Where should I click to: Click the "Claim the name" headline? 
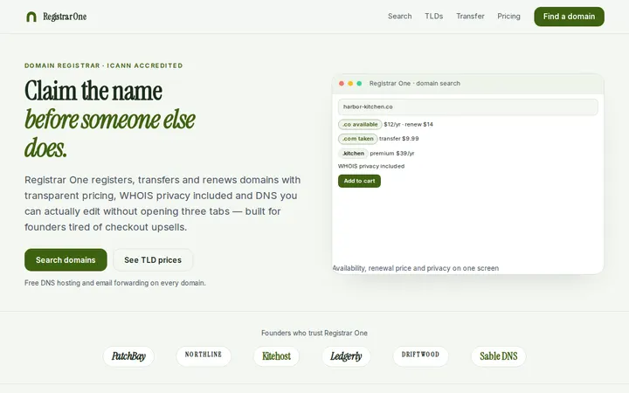point(93,91)
